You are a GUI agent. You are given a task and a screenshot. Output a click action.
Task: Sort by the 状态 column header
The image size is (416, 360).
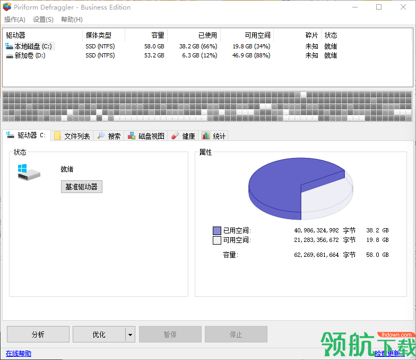pyautogui.click(x=366, y=35)
